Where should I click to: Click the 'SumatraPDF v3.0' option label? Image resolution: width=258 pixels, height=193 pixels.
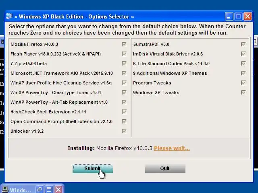151,44
